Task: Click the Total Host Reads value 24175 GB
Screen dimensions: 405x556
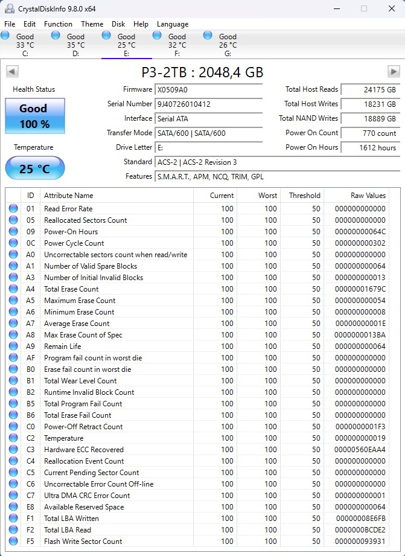Action: point(371,90)
